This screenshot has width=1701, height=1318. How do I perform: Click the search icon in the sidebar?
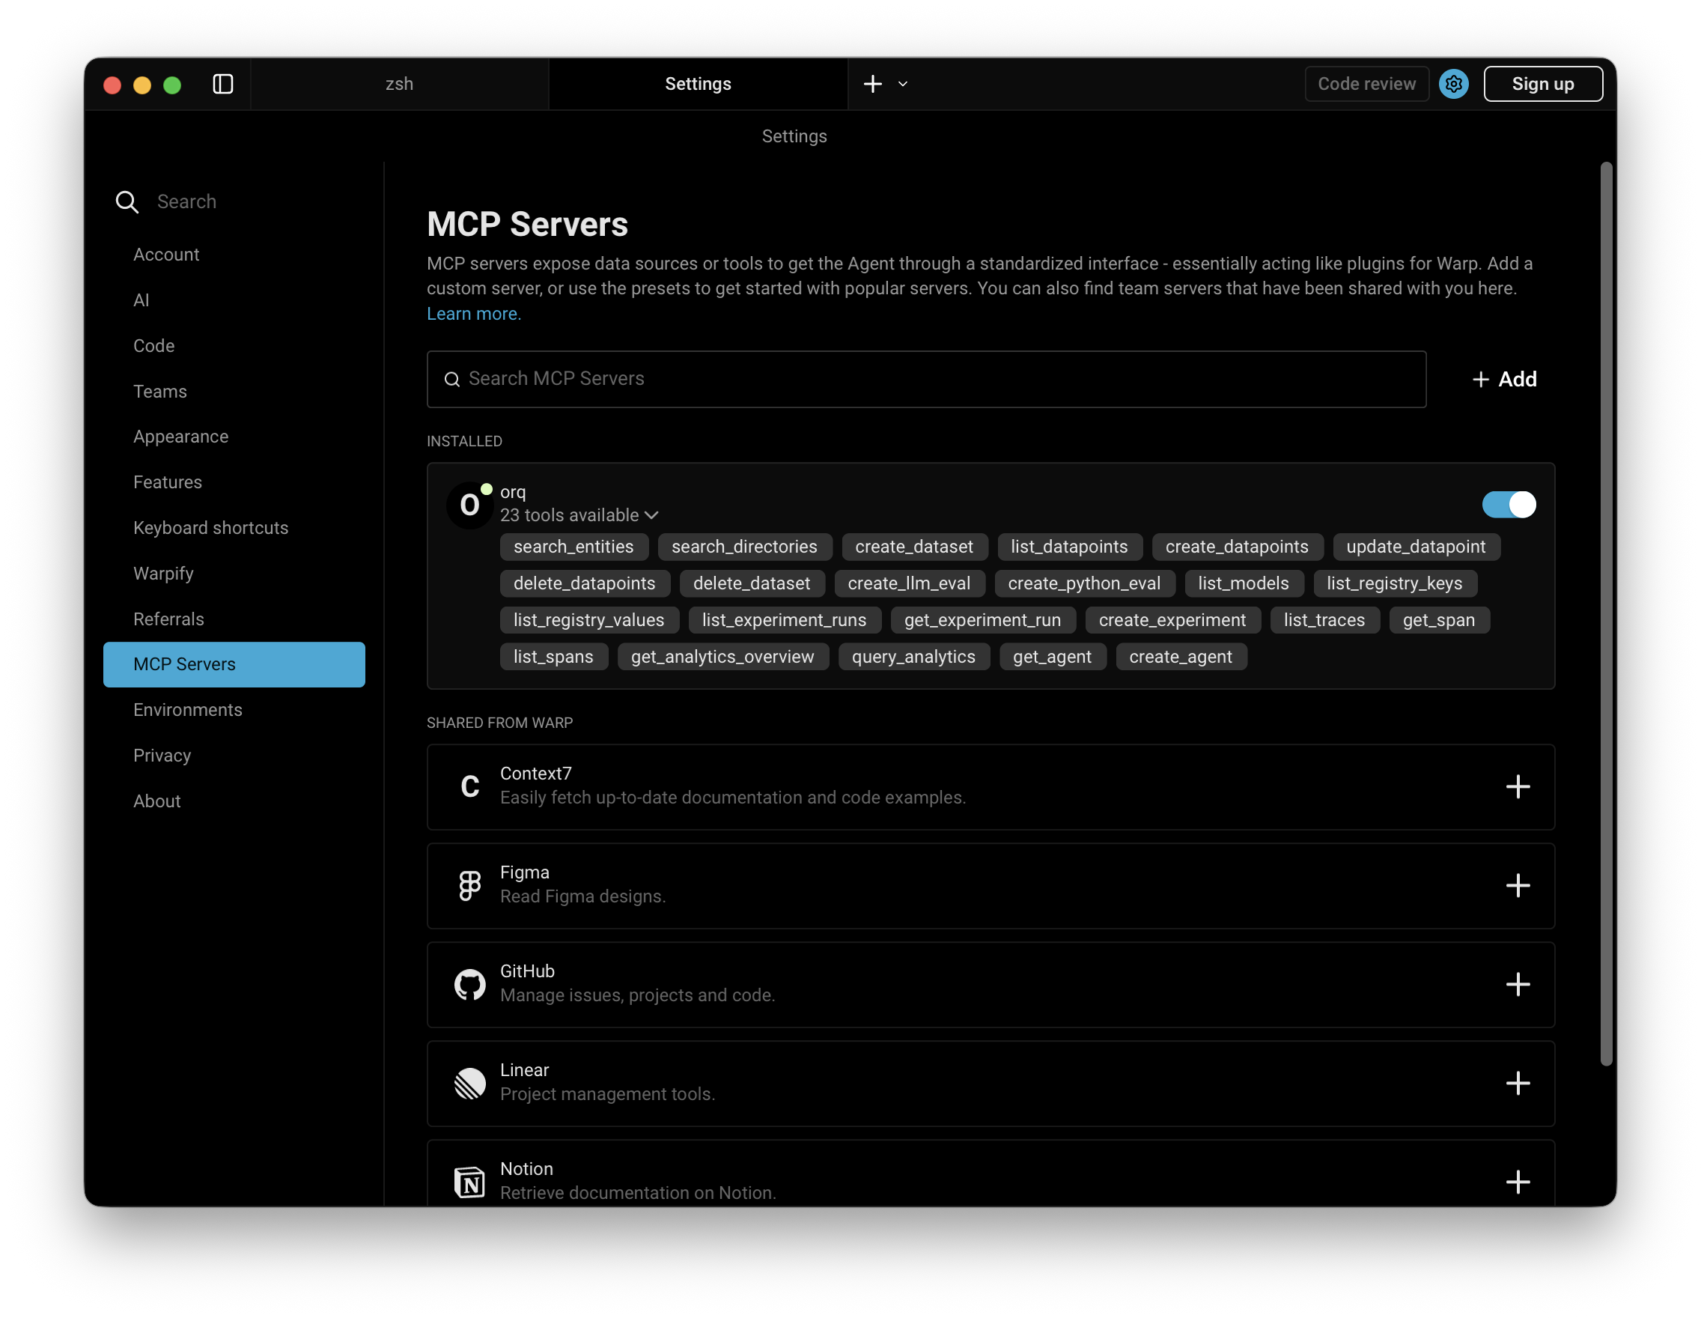coord(127,201)
